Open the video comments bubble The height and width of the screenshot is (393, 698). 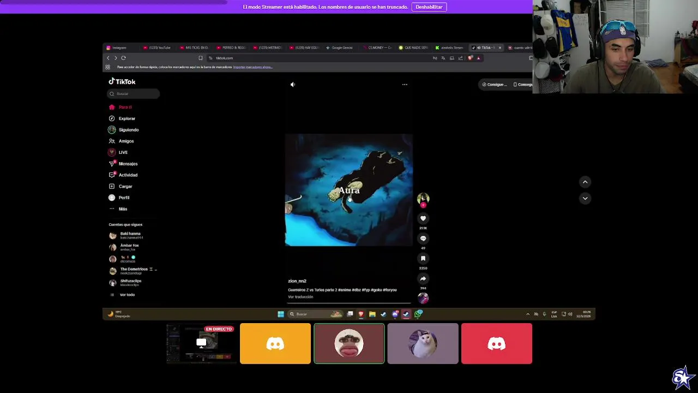423,239
